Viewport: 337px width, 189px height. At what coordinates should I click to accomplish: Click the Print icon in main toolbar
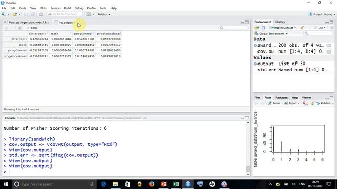click(41, 14)
